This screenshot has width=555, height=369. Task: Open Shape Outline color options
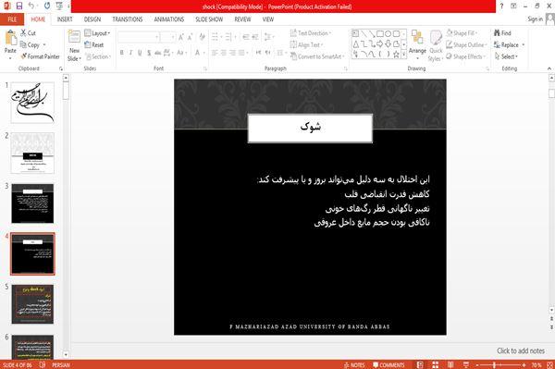click(466, 45)
